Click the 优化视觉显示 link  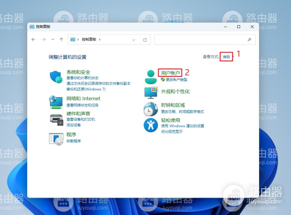point(172,132)
